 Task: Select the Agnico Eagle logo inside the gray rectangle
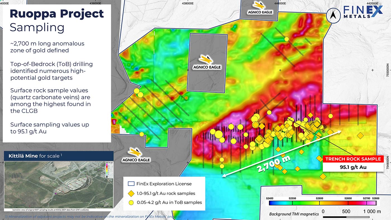(x=207, y=62)
